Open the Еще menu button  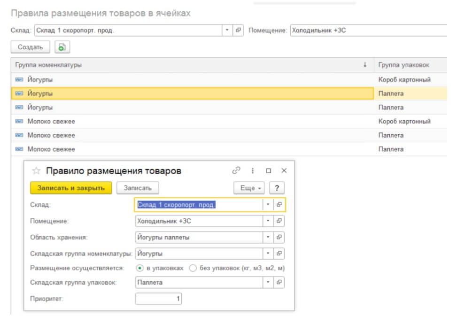249,188
